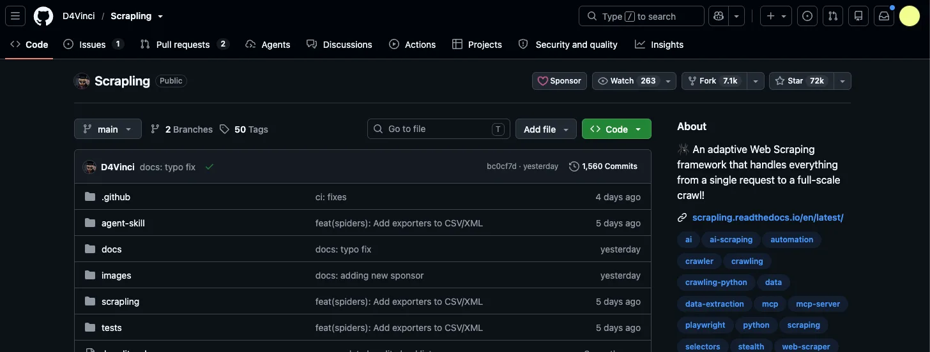Open the 2 Branches link
The height and width of the screenshot is (352, 930).
pyautogui.click(x=181, y=129)
